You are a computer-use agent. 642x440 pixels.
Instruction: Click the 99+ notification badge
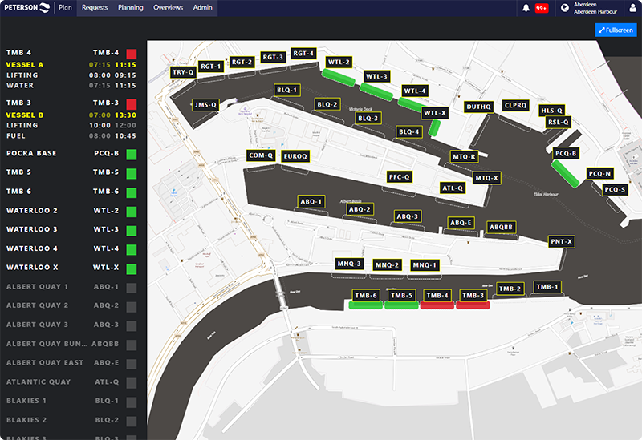click(x=541, y=8)
